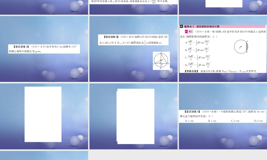Select formula option A in 例2
The width and height of the screenshot is (267, 160).
point(198,42)
